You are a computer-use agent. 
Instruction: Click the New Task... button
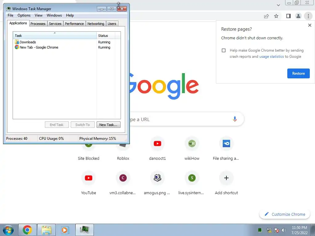click(108, 125)
